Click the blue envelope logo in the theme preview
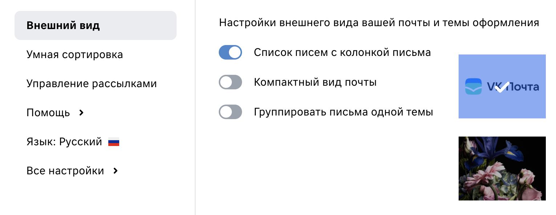556x215 pixels. tap(474, 86)
